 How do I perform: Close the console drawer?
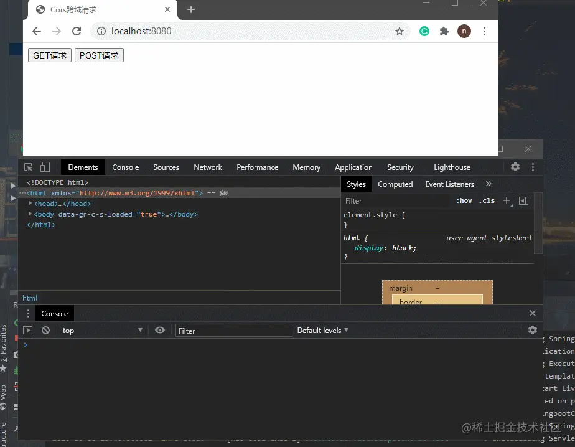click(x=533, y=313)
